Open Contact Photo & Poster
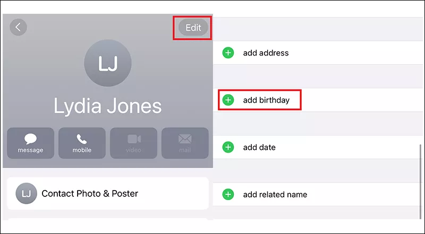The width and height of the screenshot is (425, 234). (107, 194)
